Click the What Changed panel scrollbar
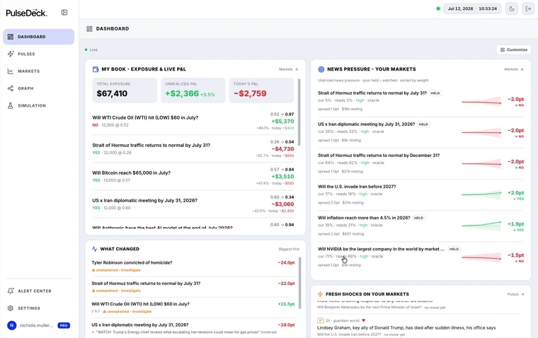 (x=299, y=283)
